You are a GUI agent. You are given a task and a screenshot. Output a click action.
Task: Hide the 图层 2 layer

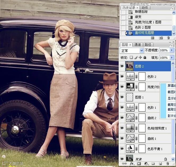click(x=122, y=66)
